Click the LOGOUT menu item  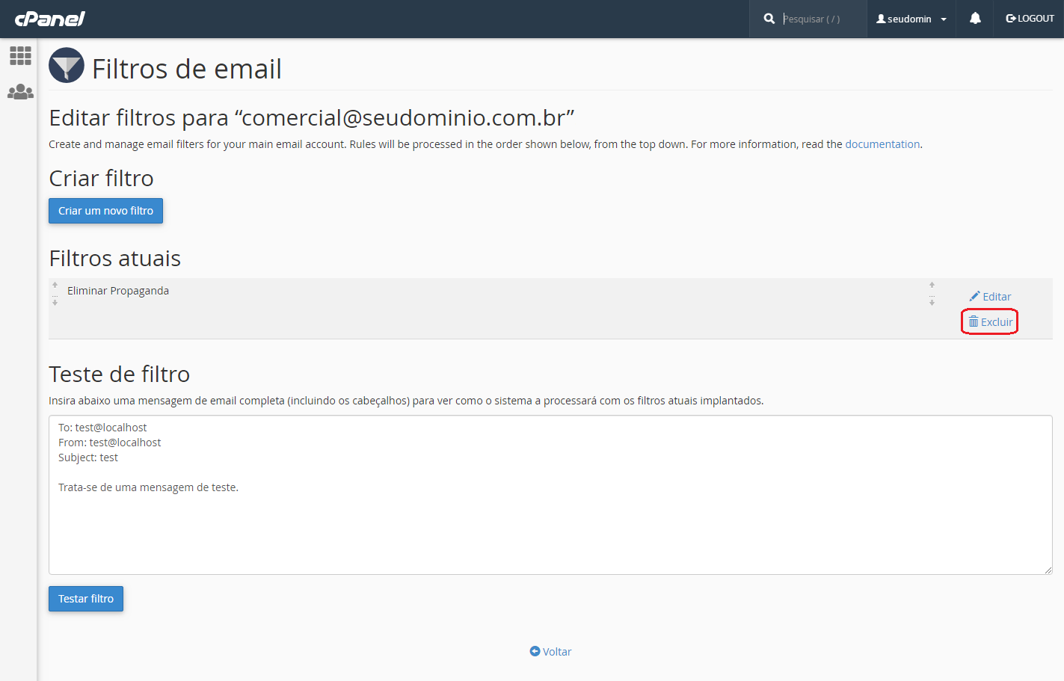(x=1030, y=19)
